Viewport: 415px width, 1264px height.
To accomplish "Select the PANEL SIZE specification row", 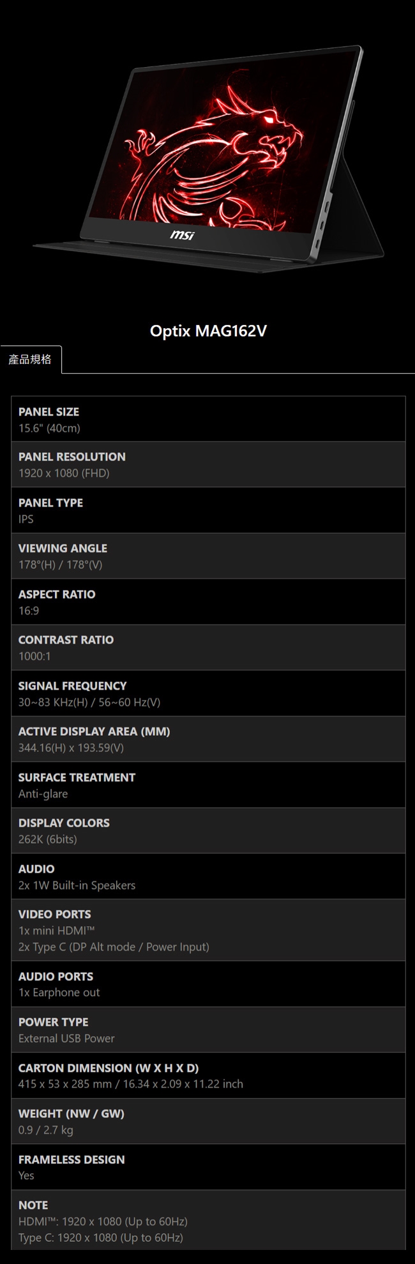I will pyautogui.click(x=208, y=420).
